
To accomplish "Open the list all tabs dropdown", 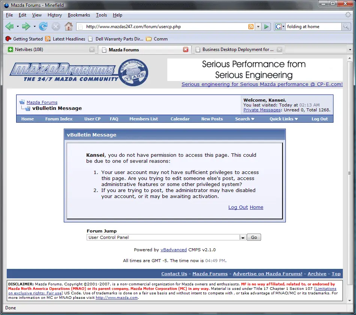I will tap(350, 49).
